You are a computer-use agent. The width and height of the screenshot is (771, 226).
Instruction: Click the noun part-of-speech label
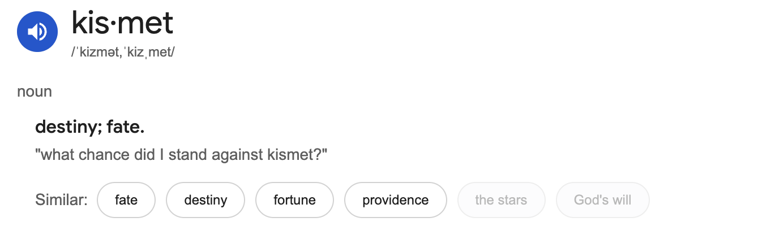click(x=35, y=92)
